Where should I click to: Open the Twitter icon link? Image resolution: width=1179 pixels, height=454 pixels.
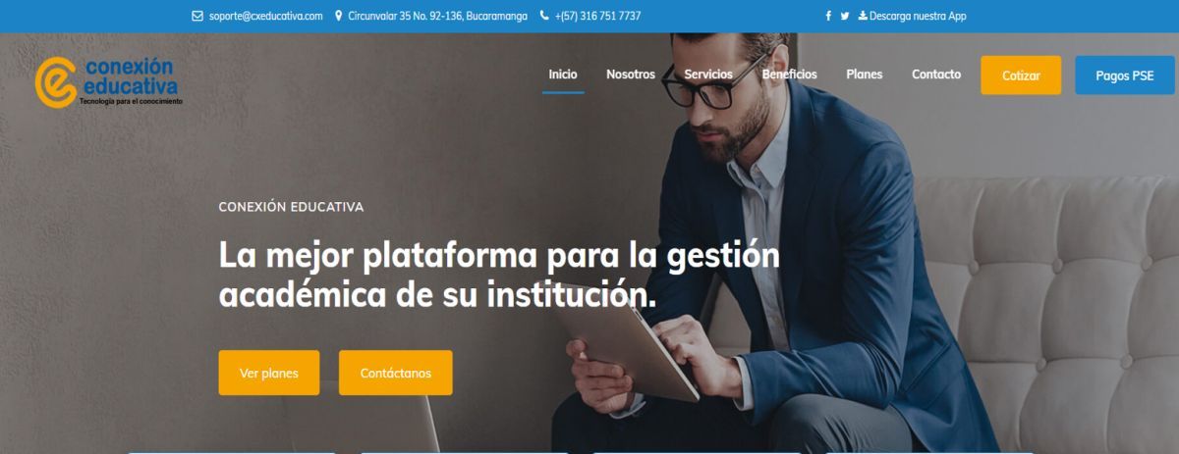tap(845, 16)
